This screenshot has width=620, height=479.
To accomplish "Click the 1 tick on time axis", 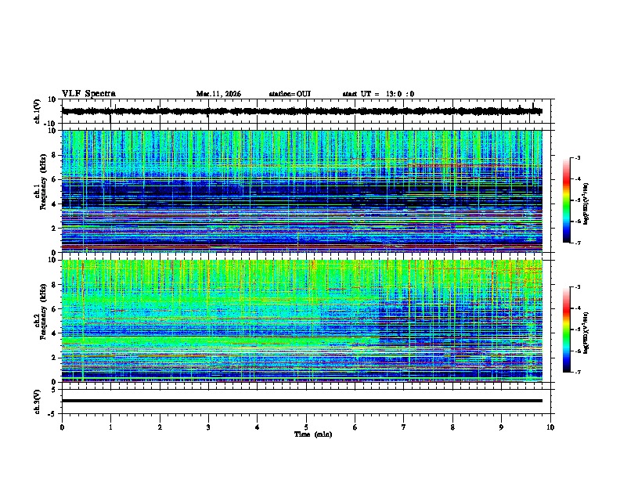I will 110,427.
